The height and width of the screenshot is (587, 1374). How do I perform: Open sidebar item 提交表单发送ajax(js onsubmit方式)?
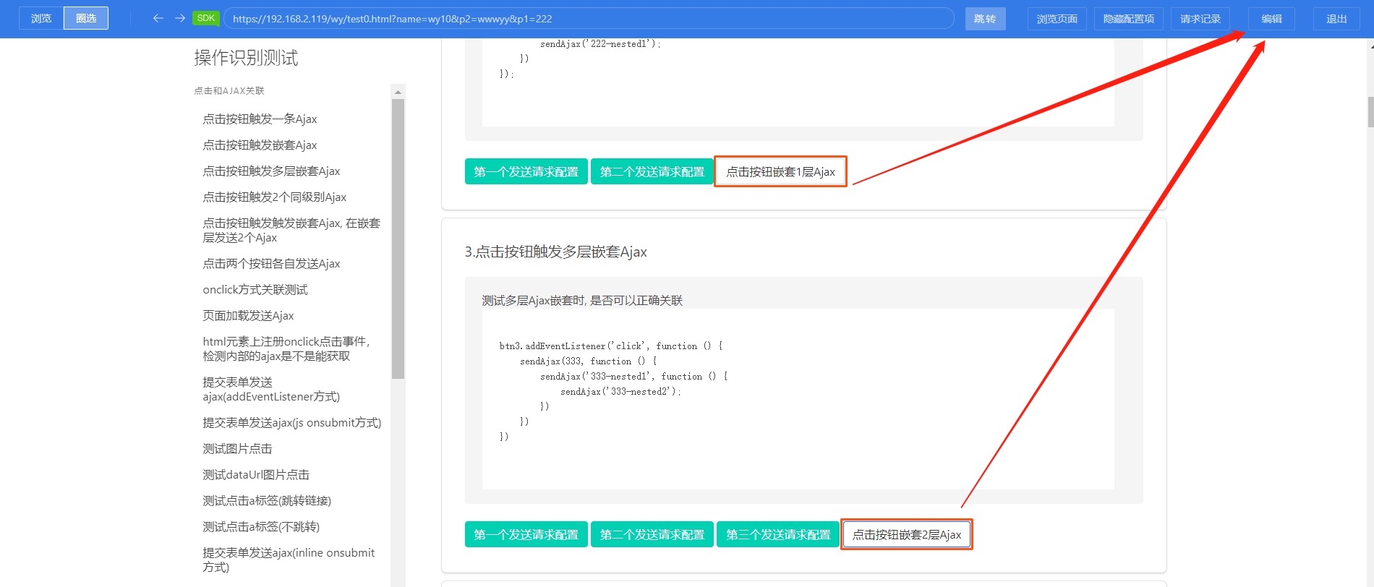click(291, 423)
